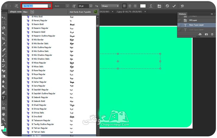Click the B Titr Bold font name field
Screen dimensions: 217x138
click(35, 6)
